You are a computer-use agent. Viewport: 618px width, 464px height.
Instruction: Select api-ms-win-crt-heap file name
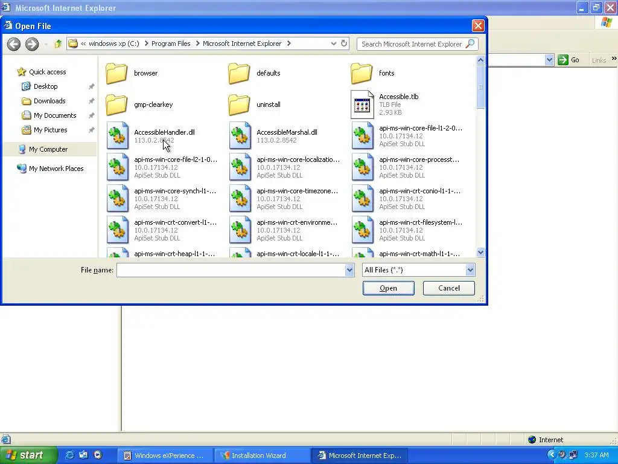coord(174,254)
